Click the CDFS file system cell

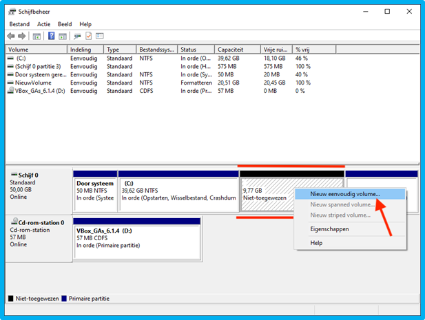[x=146, y=91]
